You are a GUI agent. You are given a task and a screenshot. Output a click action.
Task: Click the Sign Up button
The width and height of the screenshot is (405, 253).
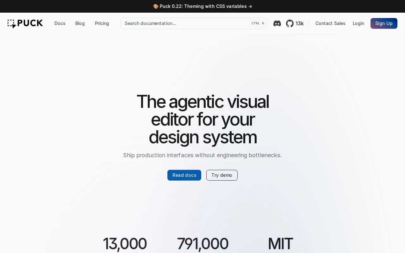[x=384, y=23]
